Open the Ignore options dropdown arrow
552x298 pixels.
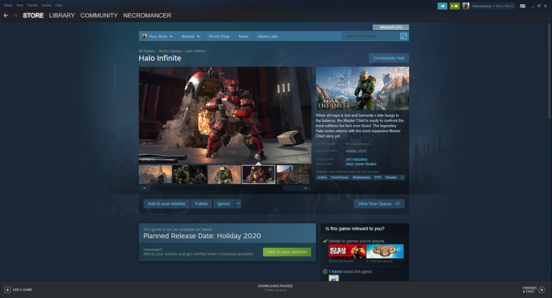coord(238,204)
